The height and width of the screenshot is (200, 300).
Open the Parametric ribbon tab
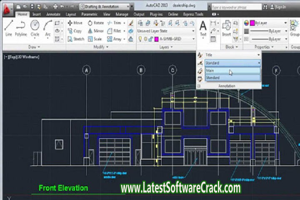pos(89,14)
